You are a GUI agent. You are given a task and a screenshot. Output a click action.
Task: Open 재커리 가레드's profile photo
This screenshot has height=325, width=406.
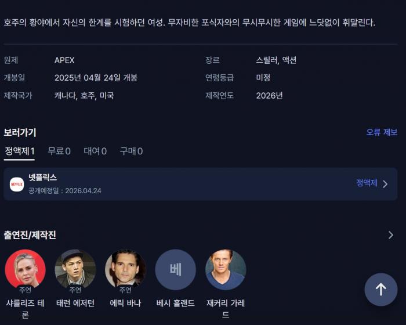coord(226,270)
